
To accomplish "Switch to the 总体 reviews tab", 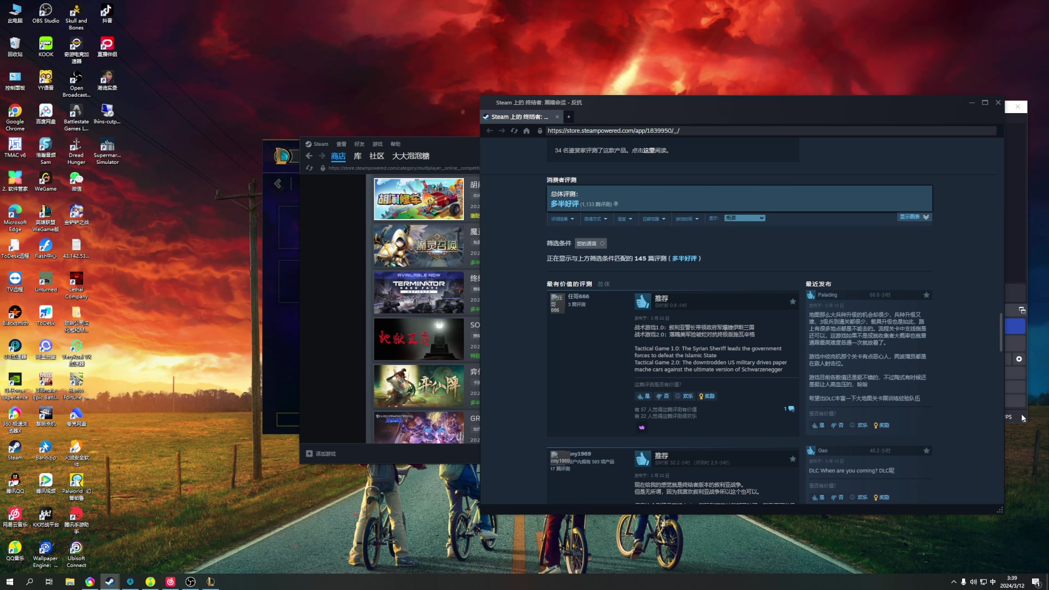I will click(x=603, y=284).
